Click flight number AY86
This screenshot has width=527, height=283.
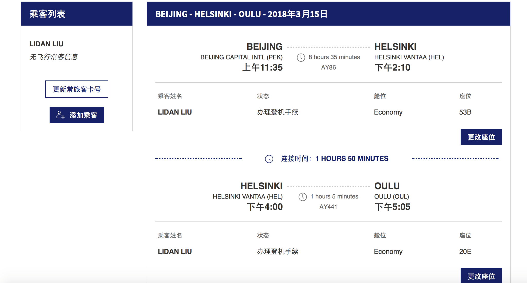coord(328,67)
